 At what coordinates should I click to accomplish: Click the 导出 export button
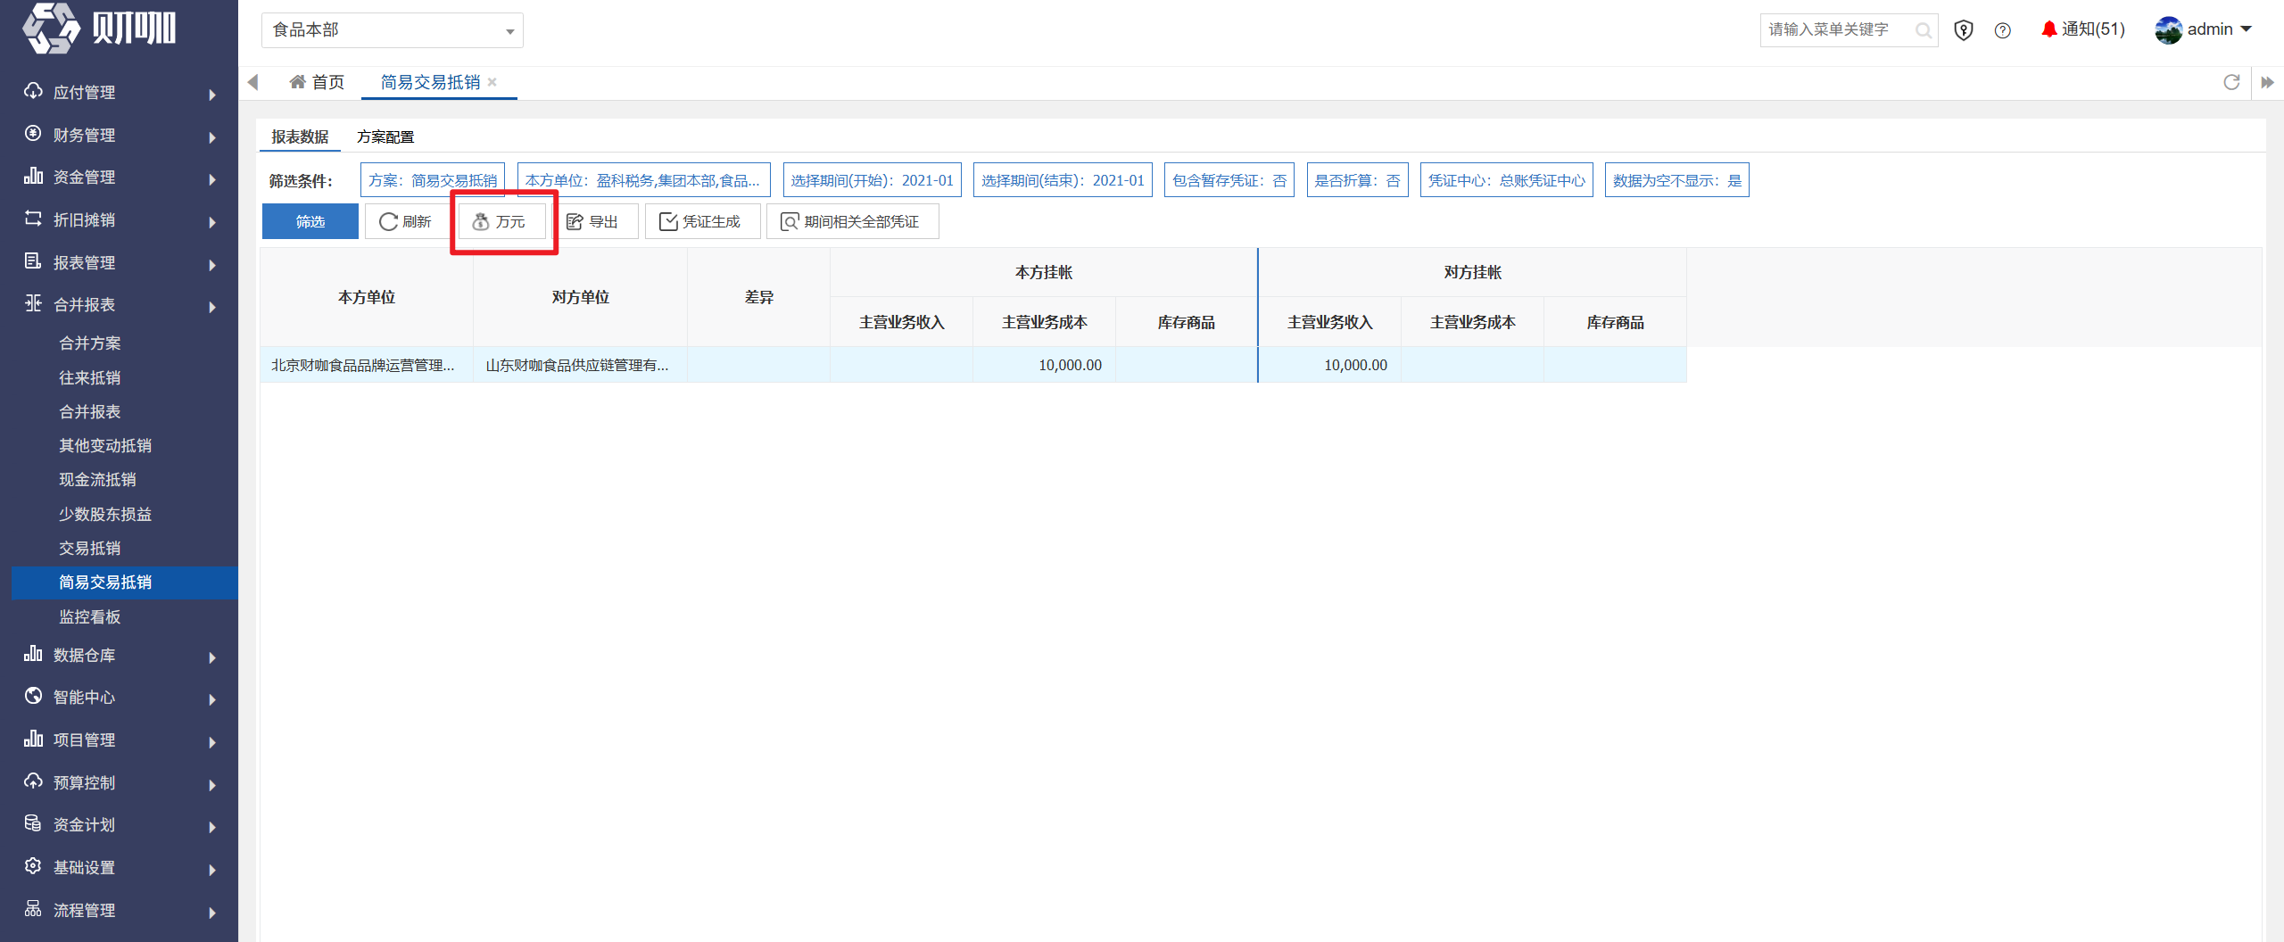594,221
